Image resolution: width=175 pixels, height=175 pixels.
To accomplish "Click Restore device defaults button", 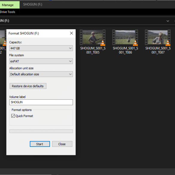I will click(x=28, y=86).
